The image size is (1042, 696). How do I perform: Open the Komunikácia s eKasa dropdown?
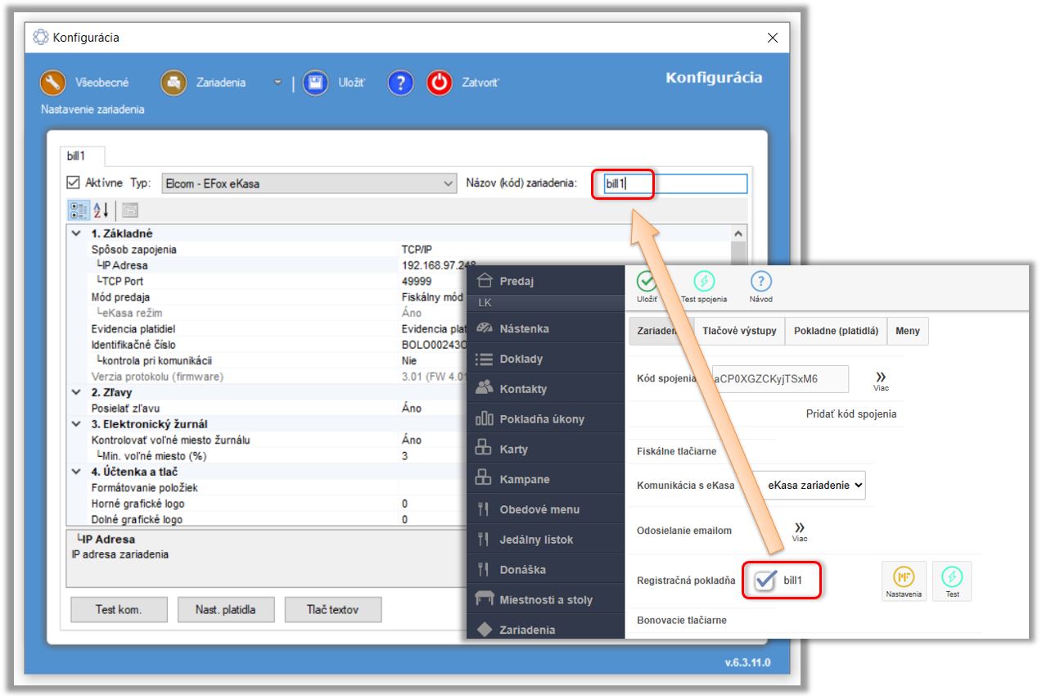[809, 485]
